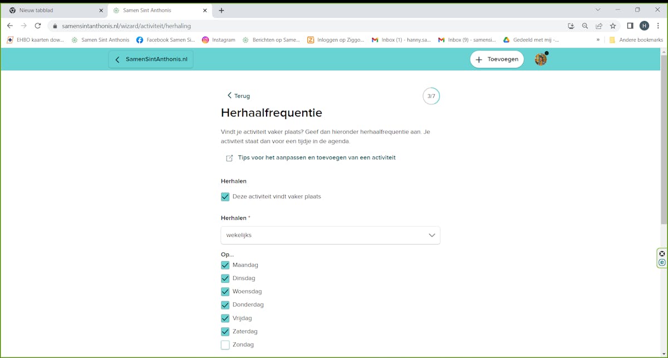Open the tab search chevron in title bar
This screenshot has height=358, width=668.
pyautogui.click(x=598, y=10)
